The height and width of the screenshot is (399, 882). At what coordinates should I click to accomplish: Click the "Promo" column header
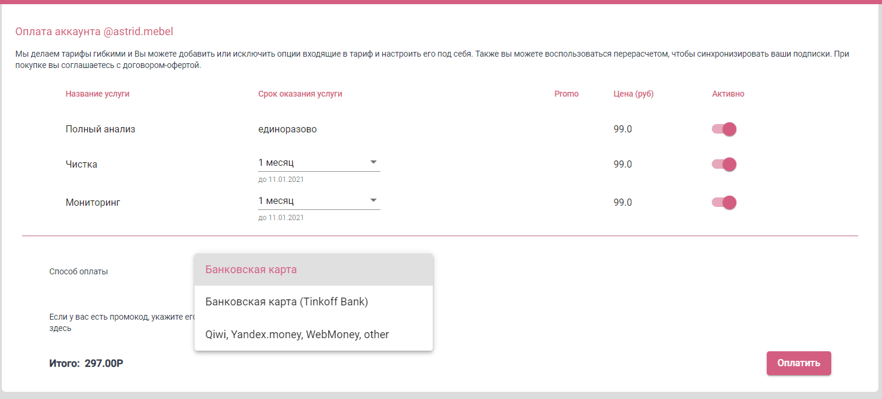click(x=566, y=93)
